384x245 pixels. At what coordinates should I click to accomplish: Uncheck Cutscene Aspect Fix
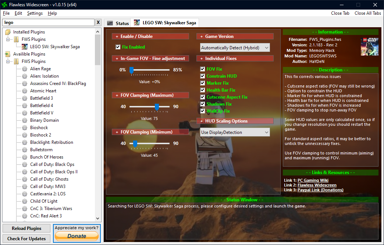pyautogui.click(x=203, y=97)
